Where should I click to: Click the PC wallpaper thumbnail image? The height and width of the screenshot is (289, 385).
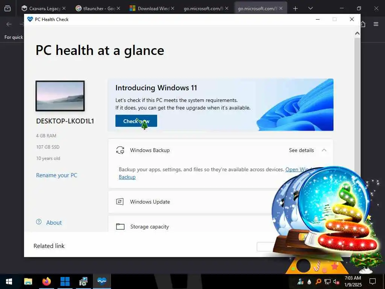60,96
